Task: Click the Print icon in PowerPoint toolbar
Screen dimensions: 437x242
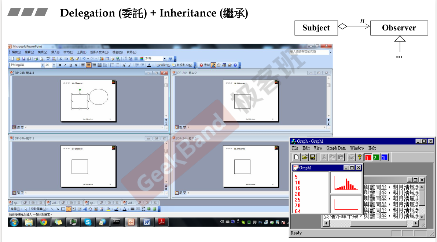Action: pyautogui.click(x=36, y=59)
